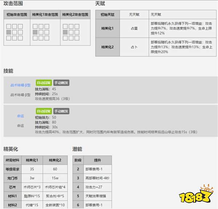Click the 占星 talent name cell

click(x=134, y=27)
